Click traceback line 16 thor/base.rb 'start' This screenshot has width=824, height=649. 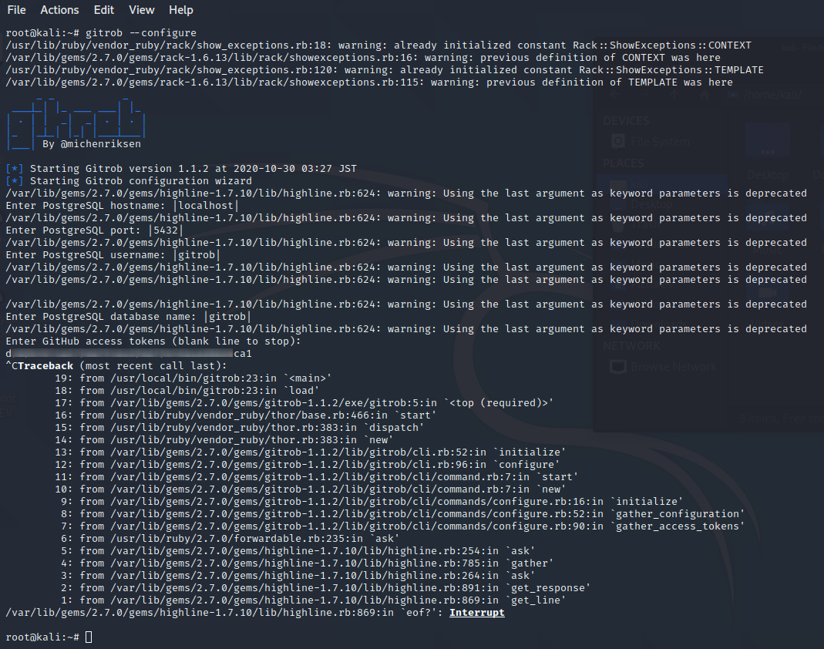pyautogui.click(x=245, y=415)
